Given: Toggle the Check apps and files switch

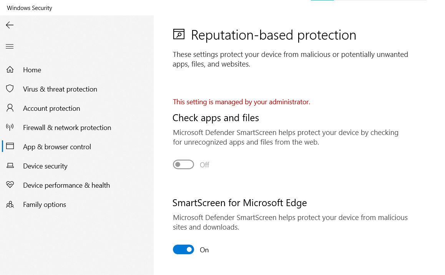Looking at the screenshot, I should [x=183, y=165].
